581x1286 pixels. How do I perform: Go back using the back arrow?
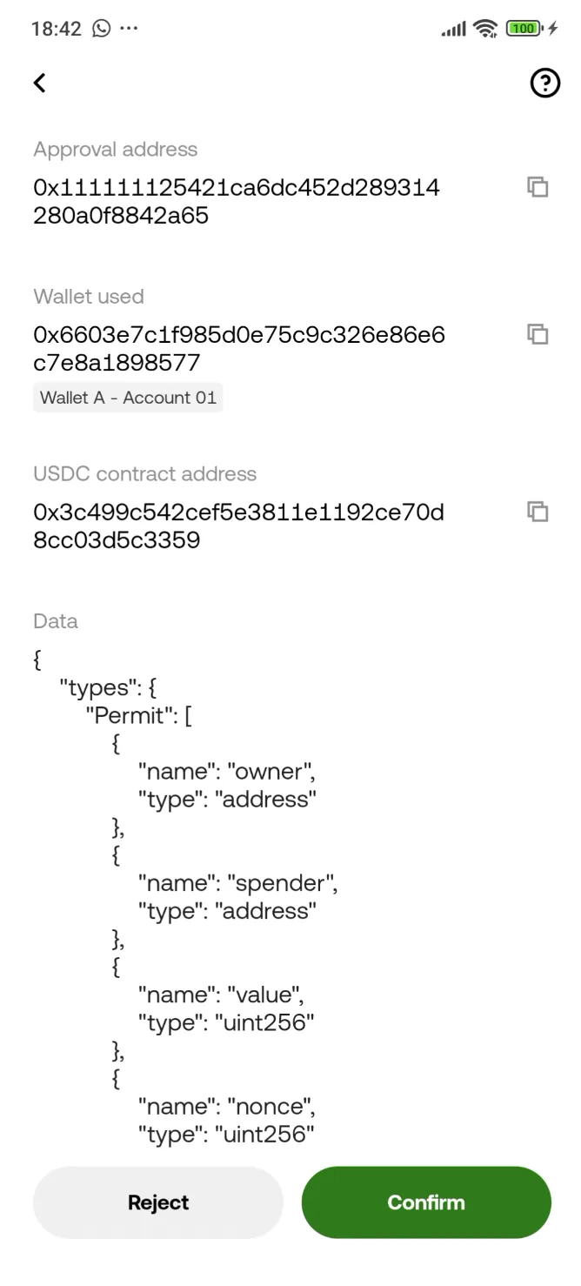coord(39,83)
